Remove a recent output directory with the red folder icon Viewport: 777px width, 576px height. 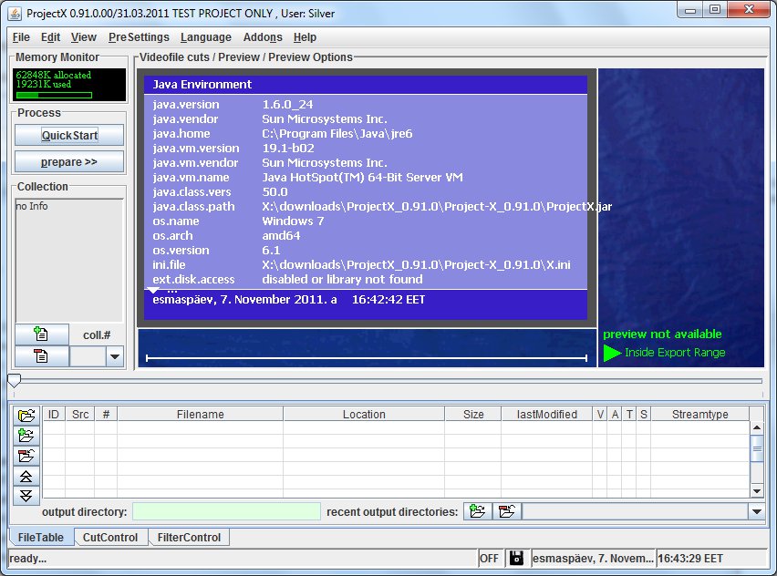507,511
